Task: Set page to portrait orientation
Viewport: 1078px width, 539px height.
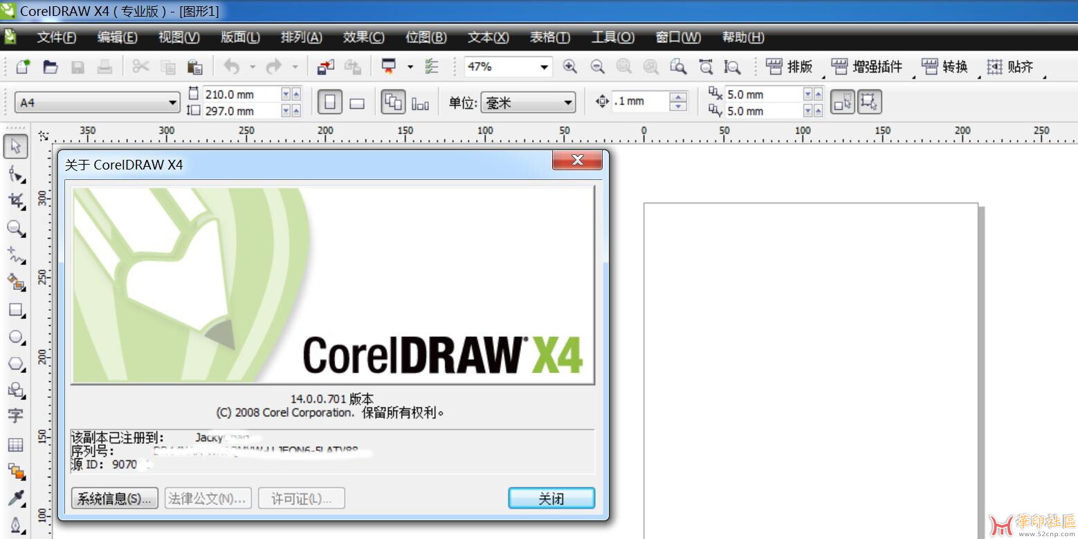Action: point(330,103)
